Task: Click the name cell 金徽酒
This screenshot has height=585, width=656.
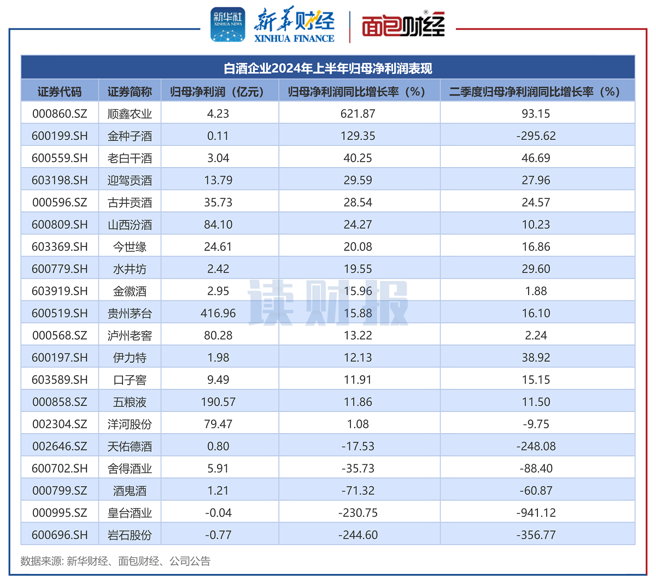Action: pyautogui.click(x=130, y=291)
